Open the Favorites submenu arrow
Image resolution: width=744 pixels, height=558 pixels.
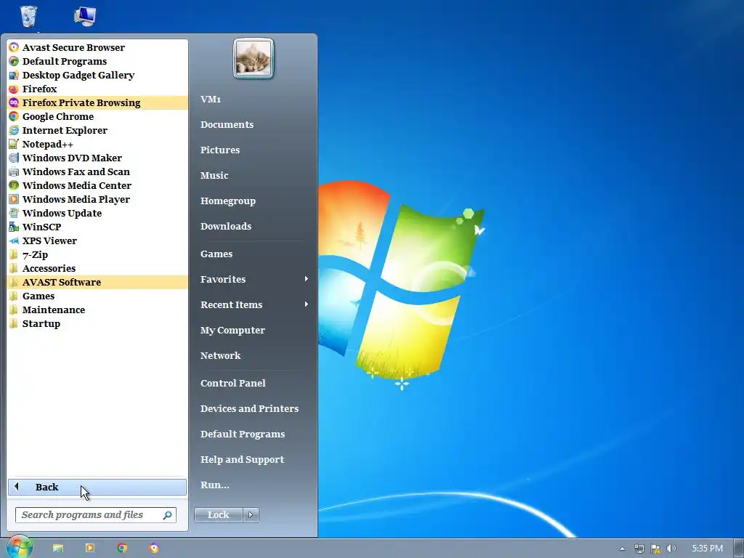pyautogui.click(x=306, y=279)
